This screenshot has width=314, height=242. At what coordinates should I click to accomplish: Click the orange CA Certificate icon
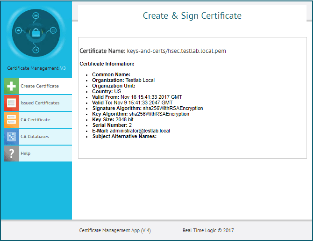coord(11,120)
